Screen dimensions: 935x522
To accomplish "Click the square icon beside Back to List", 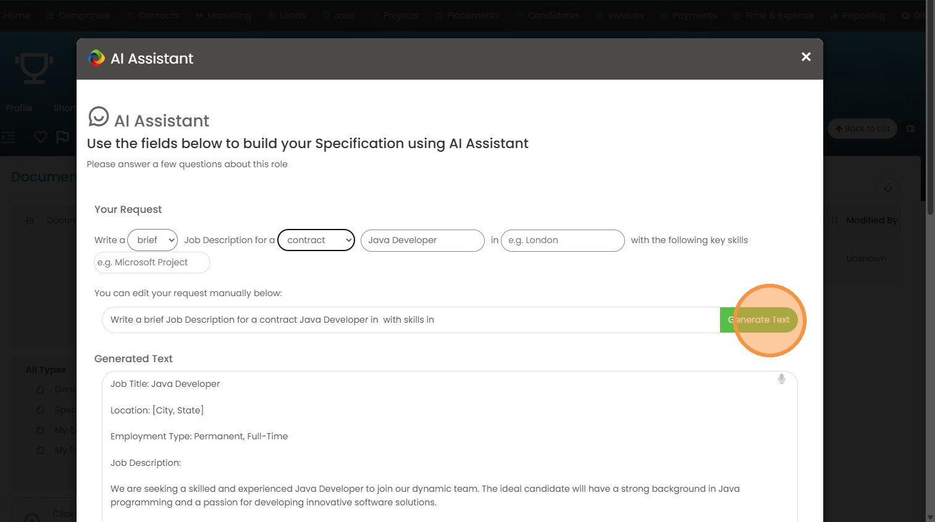I will pos(910,129).
